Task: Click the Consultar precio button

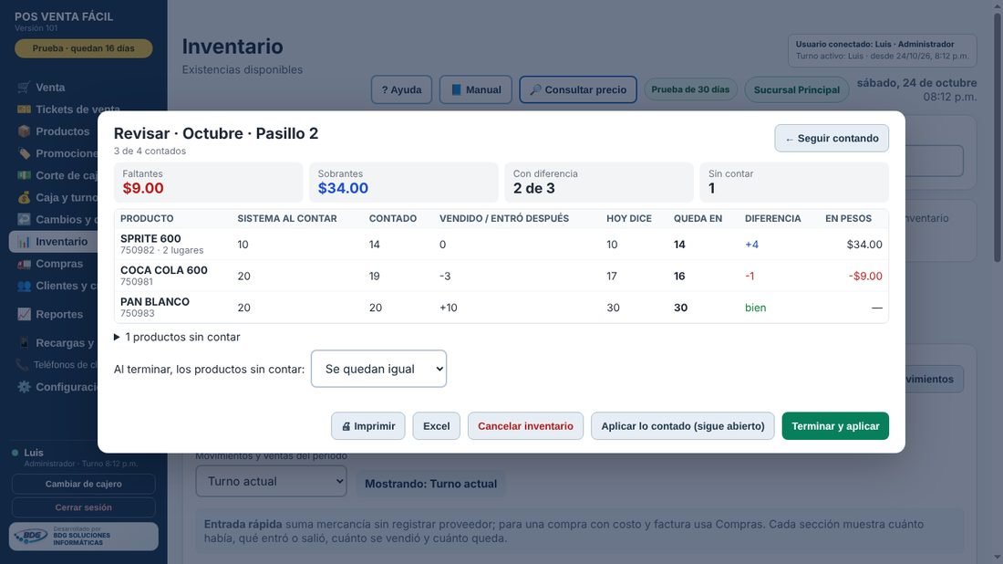Action: (578, 89)
